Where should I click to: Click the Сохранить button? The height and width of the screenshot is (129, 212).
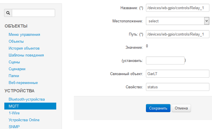pyautogui.click(x=158, y=108)
